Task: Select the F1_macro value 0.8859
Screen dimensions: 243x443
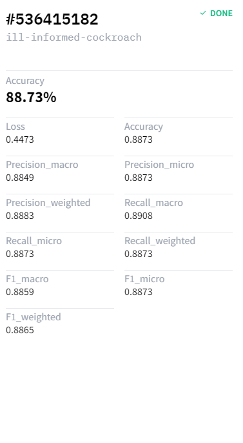Action: point(20,292)
